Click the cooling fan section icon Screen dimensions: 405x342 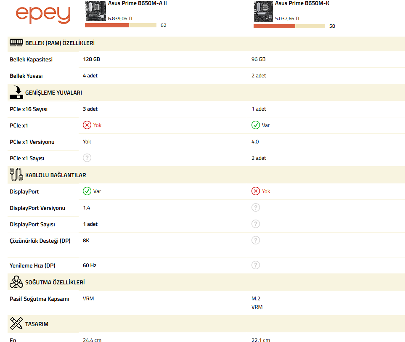pyautogui.click(x=16, y=282)
